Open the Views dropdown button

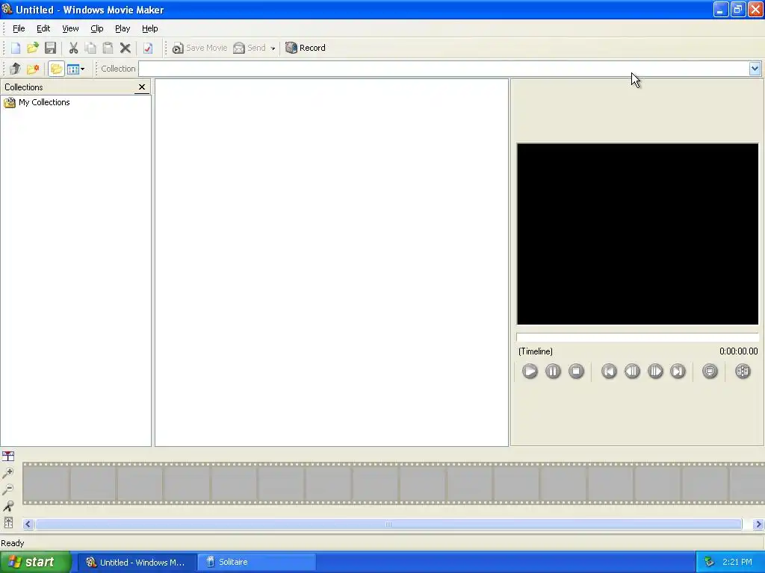point(75,69)
